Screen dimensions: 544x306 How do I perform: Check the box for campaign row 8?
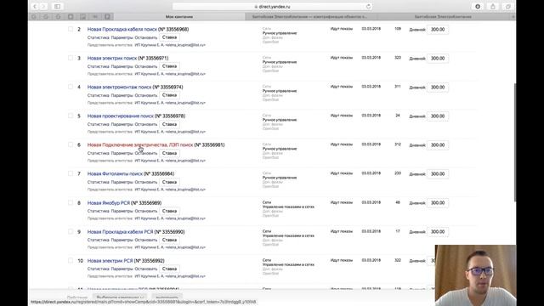click(x=71, y=202)
